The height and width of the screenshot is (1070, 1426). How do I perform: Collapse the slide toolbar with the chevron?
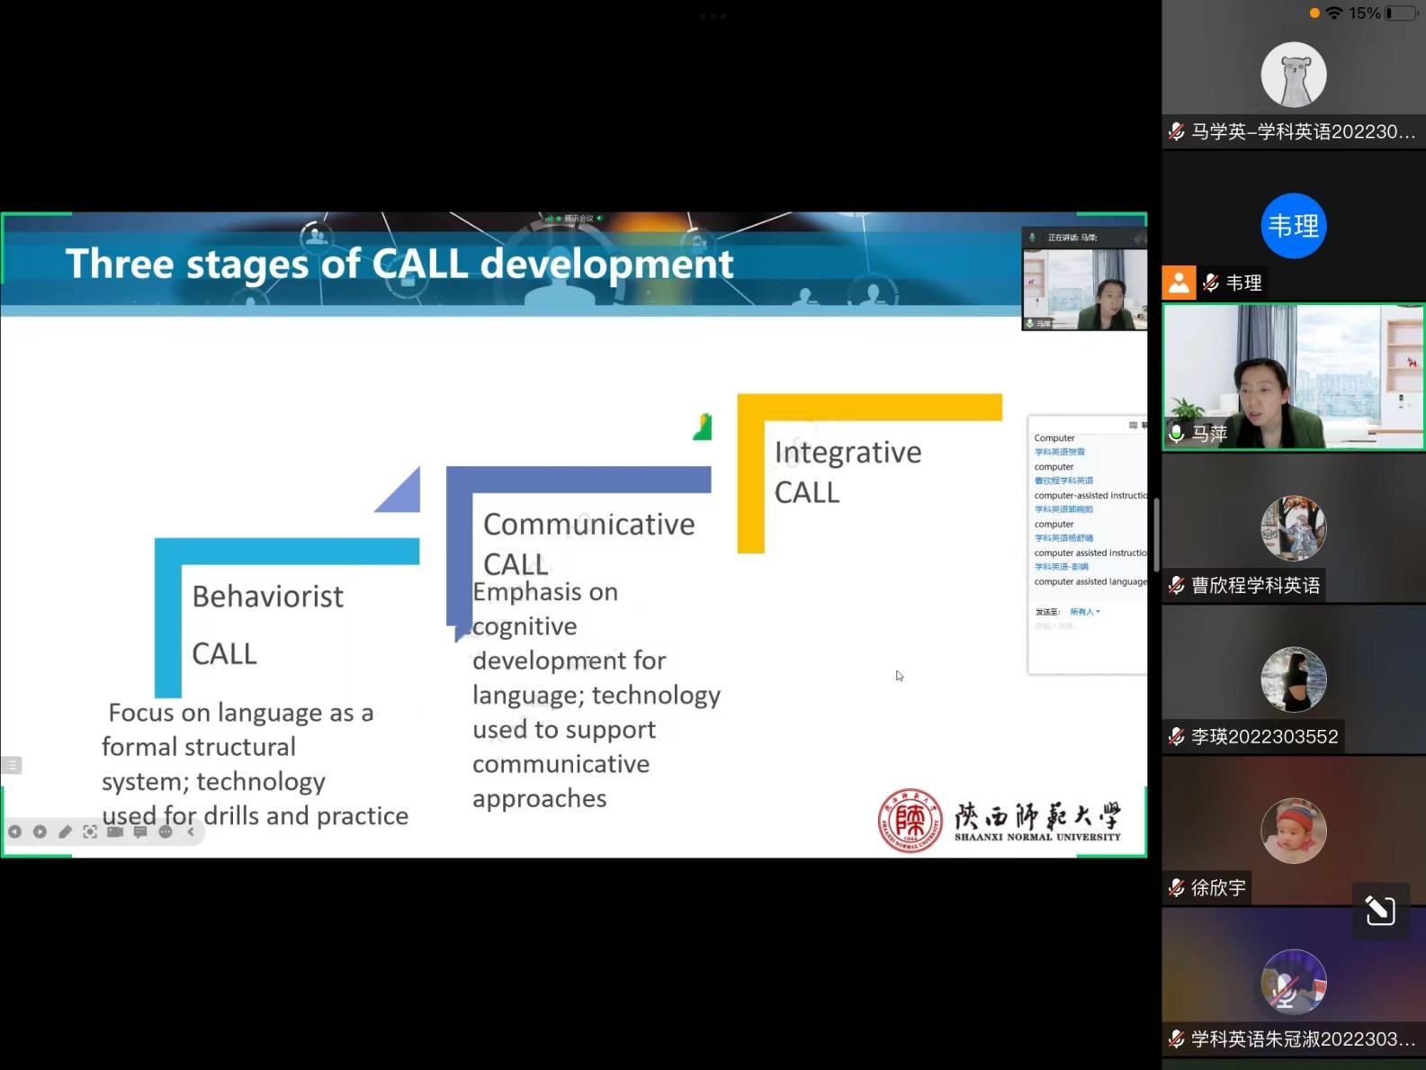point(191,832)
